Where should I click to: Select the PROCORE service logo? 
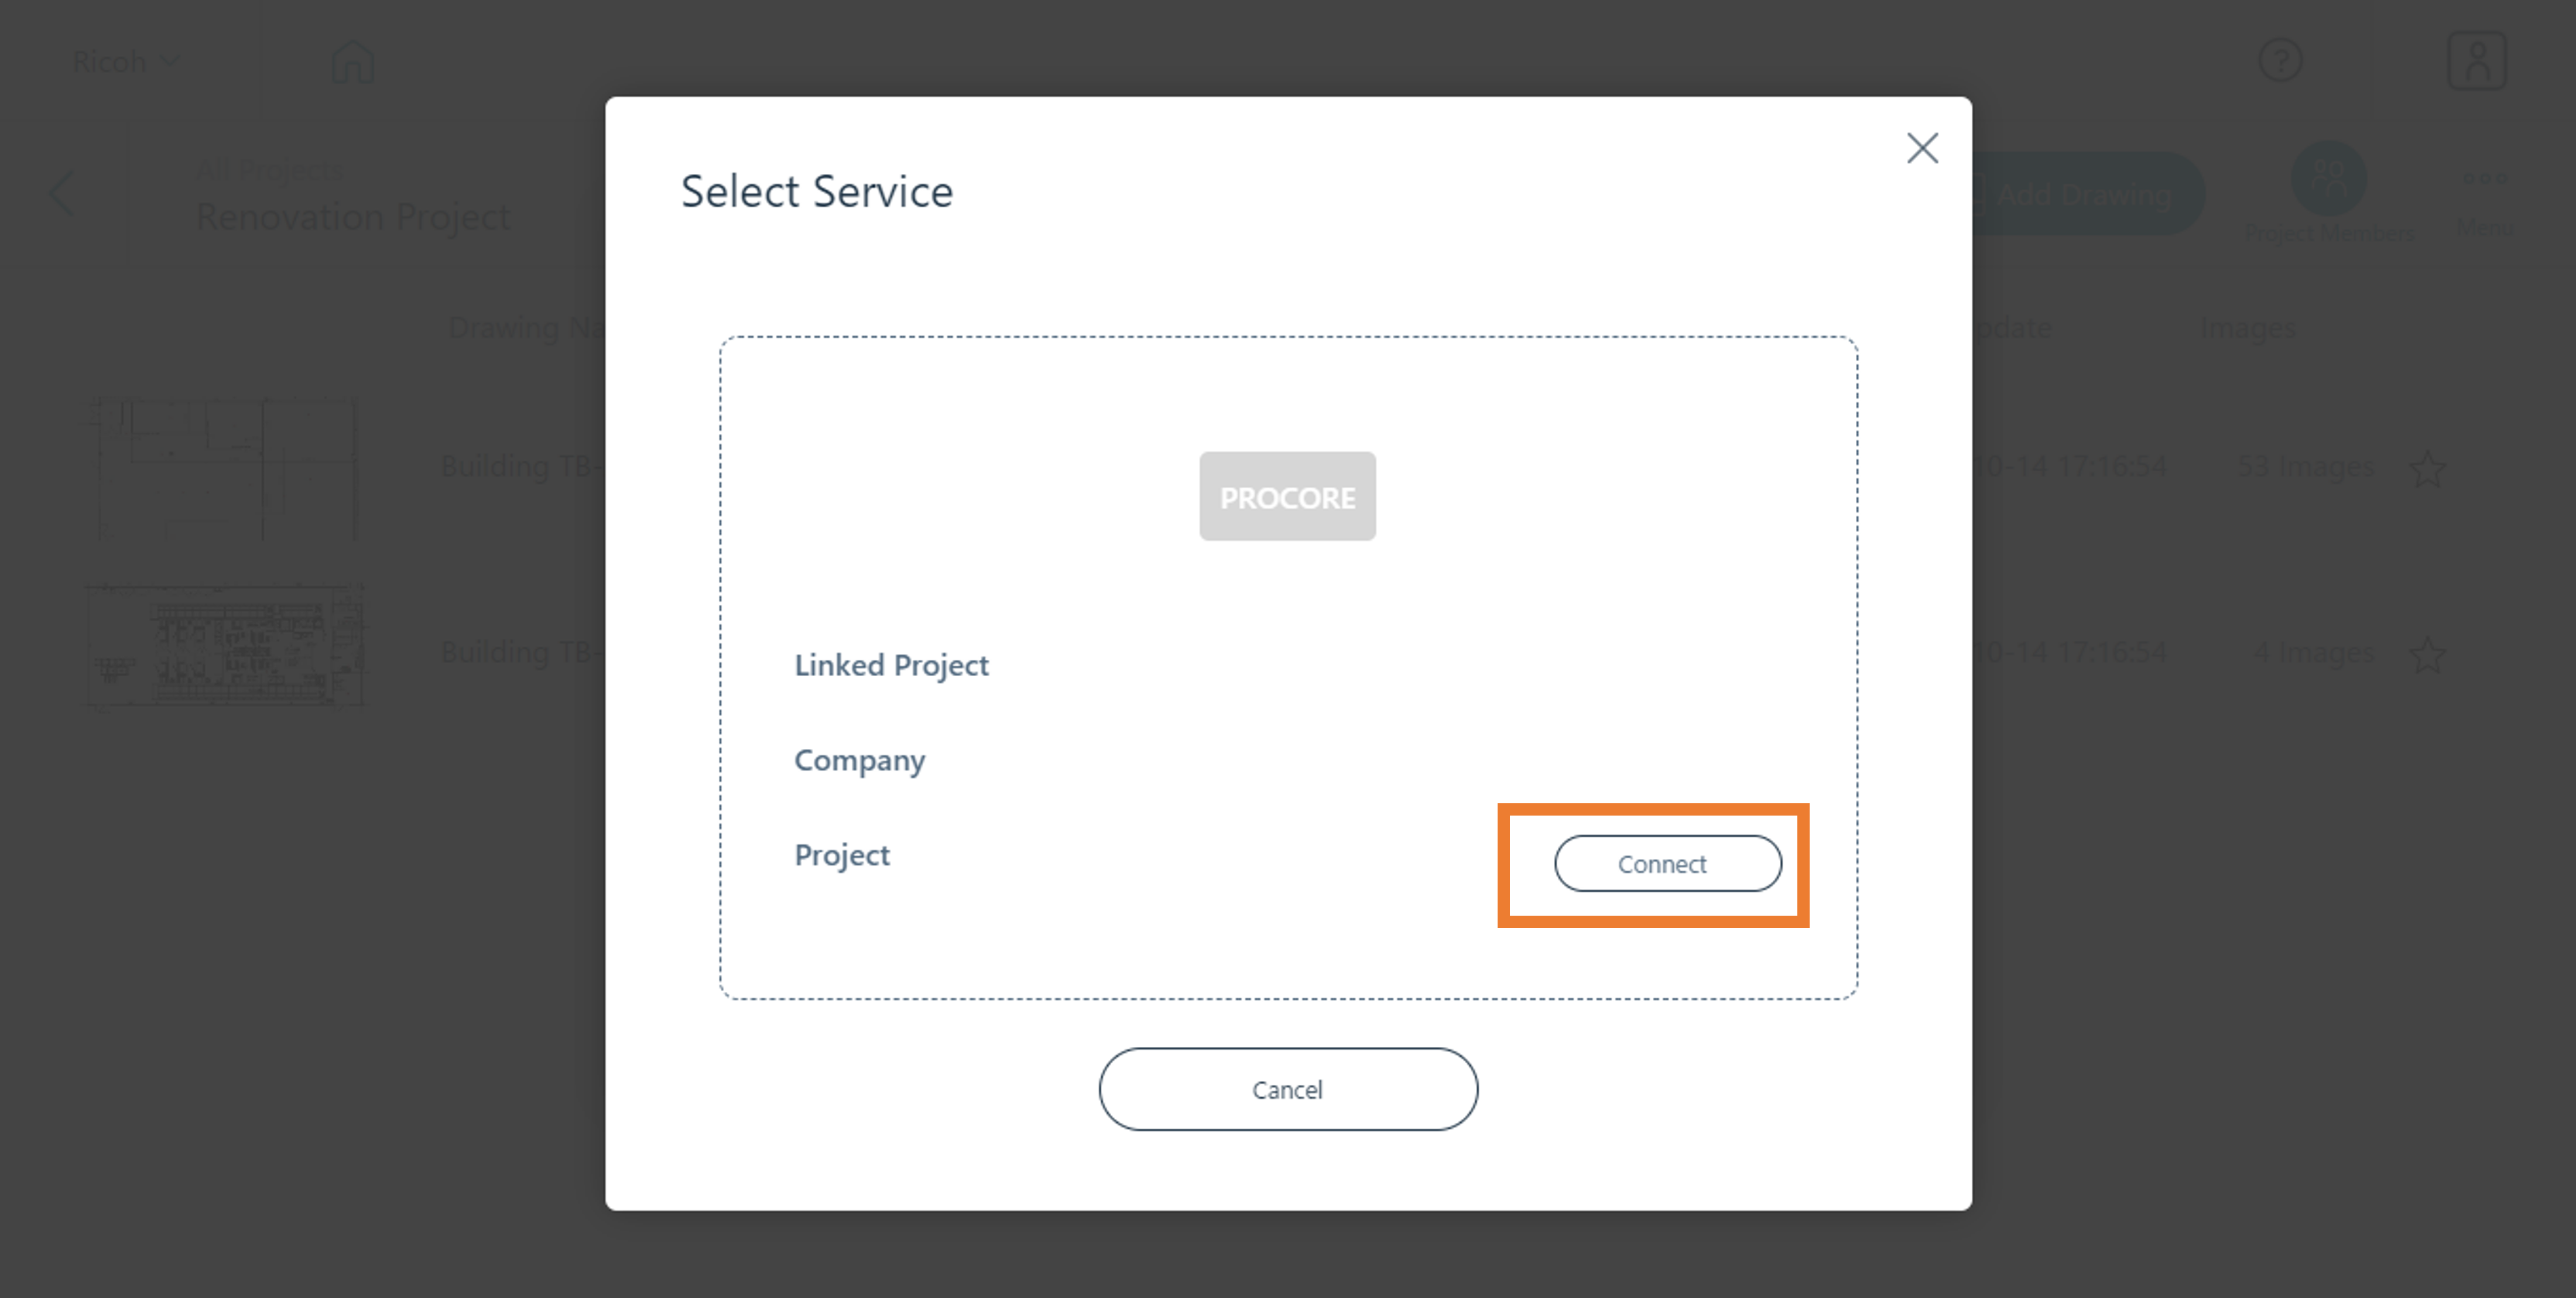point(1287,496)
